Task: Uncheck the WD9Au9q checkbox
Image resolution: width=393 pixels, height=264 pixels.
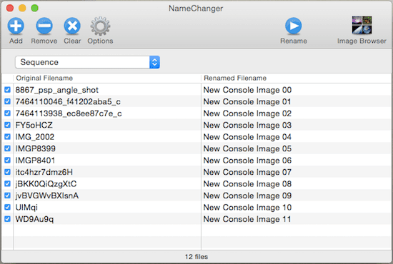Action: 8,219
